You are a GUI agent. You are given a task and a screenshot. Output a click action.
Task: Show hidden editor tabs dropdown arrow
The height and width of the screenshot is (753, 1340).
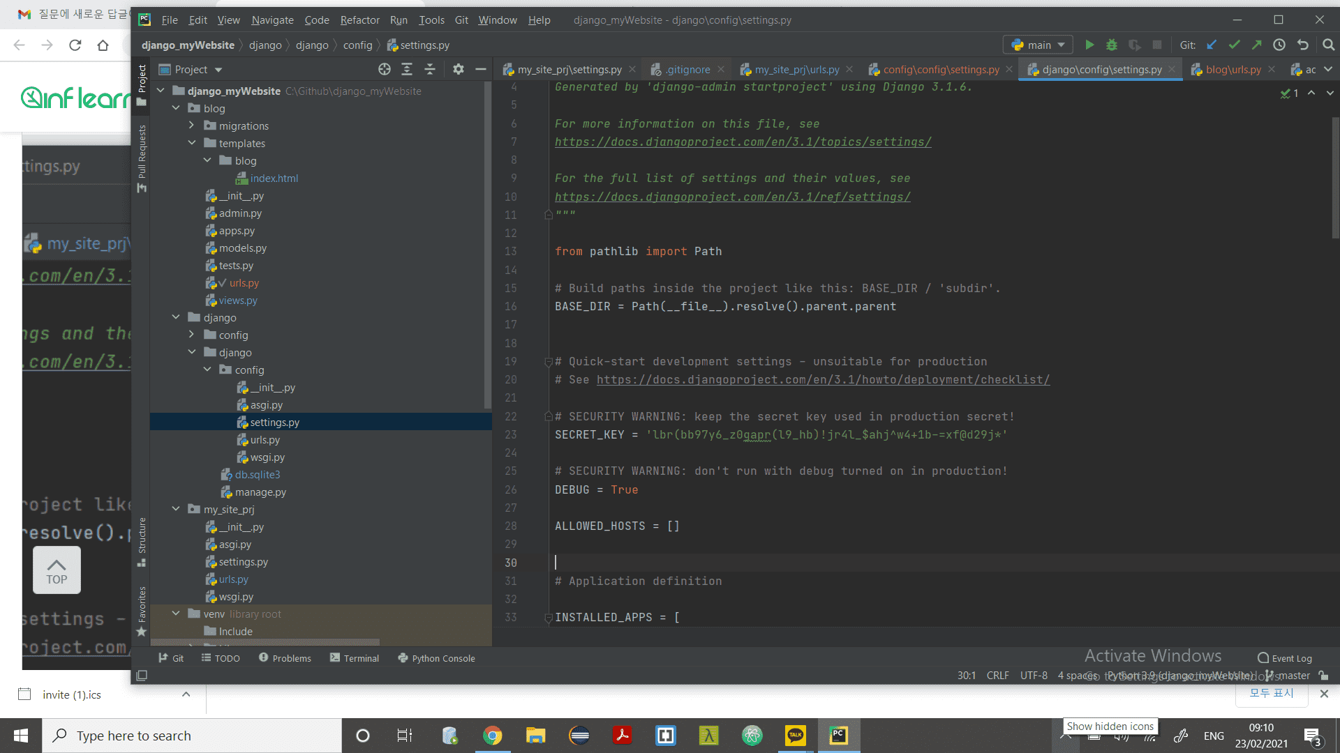point(1328,69)
